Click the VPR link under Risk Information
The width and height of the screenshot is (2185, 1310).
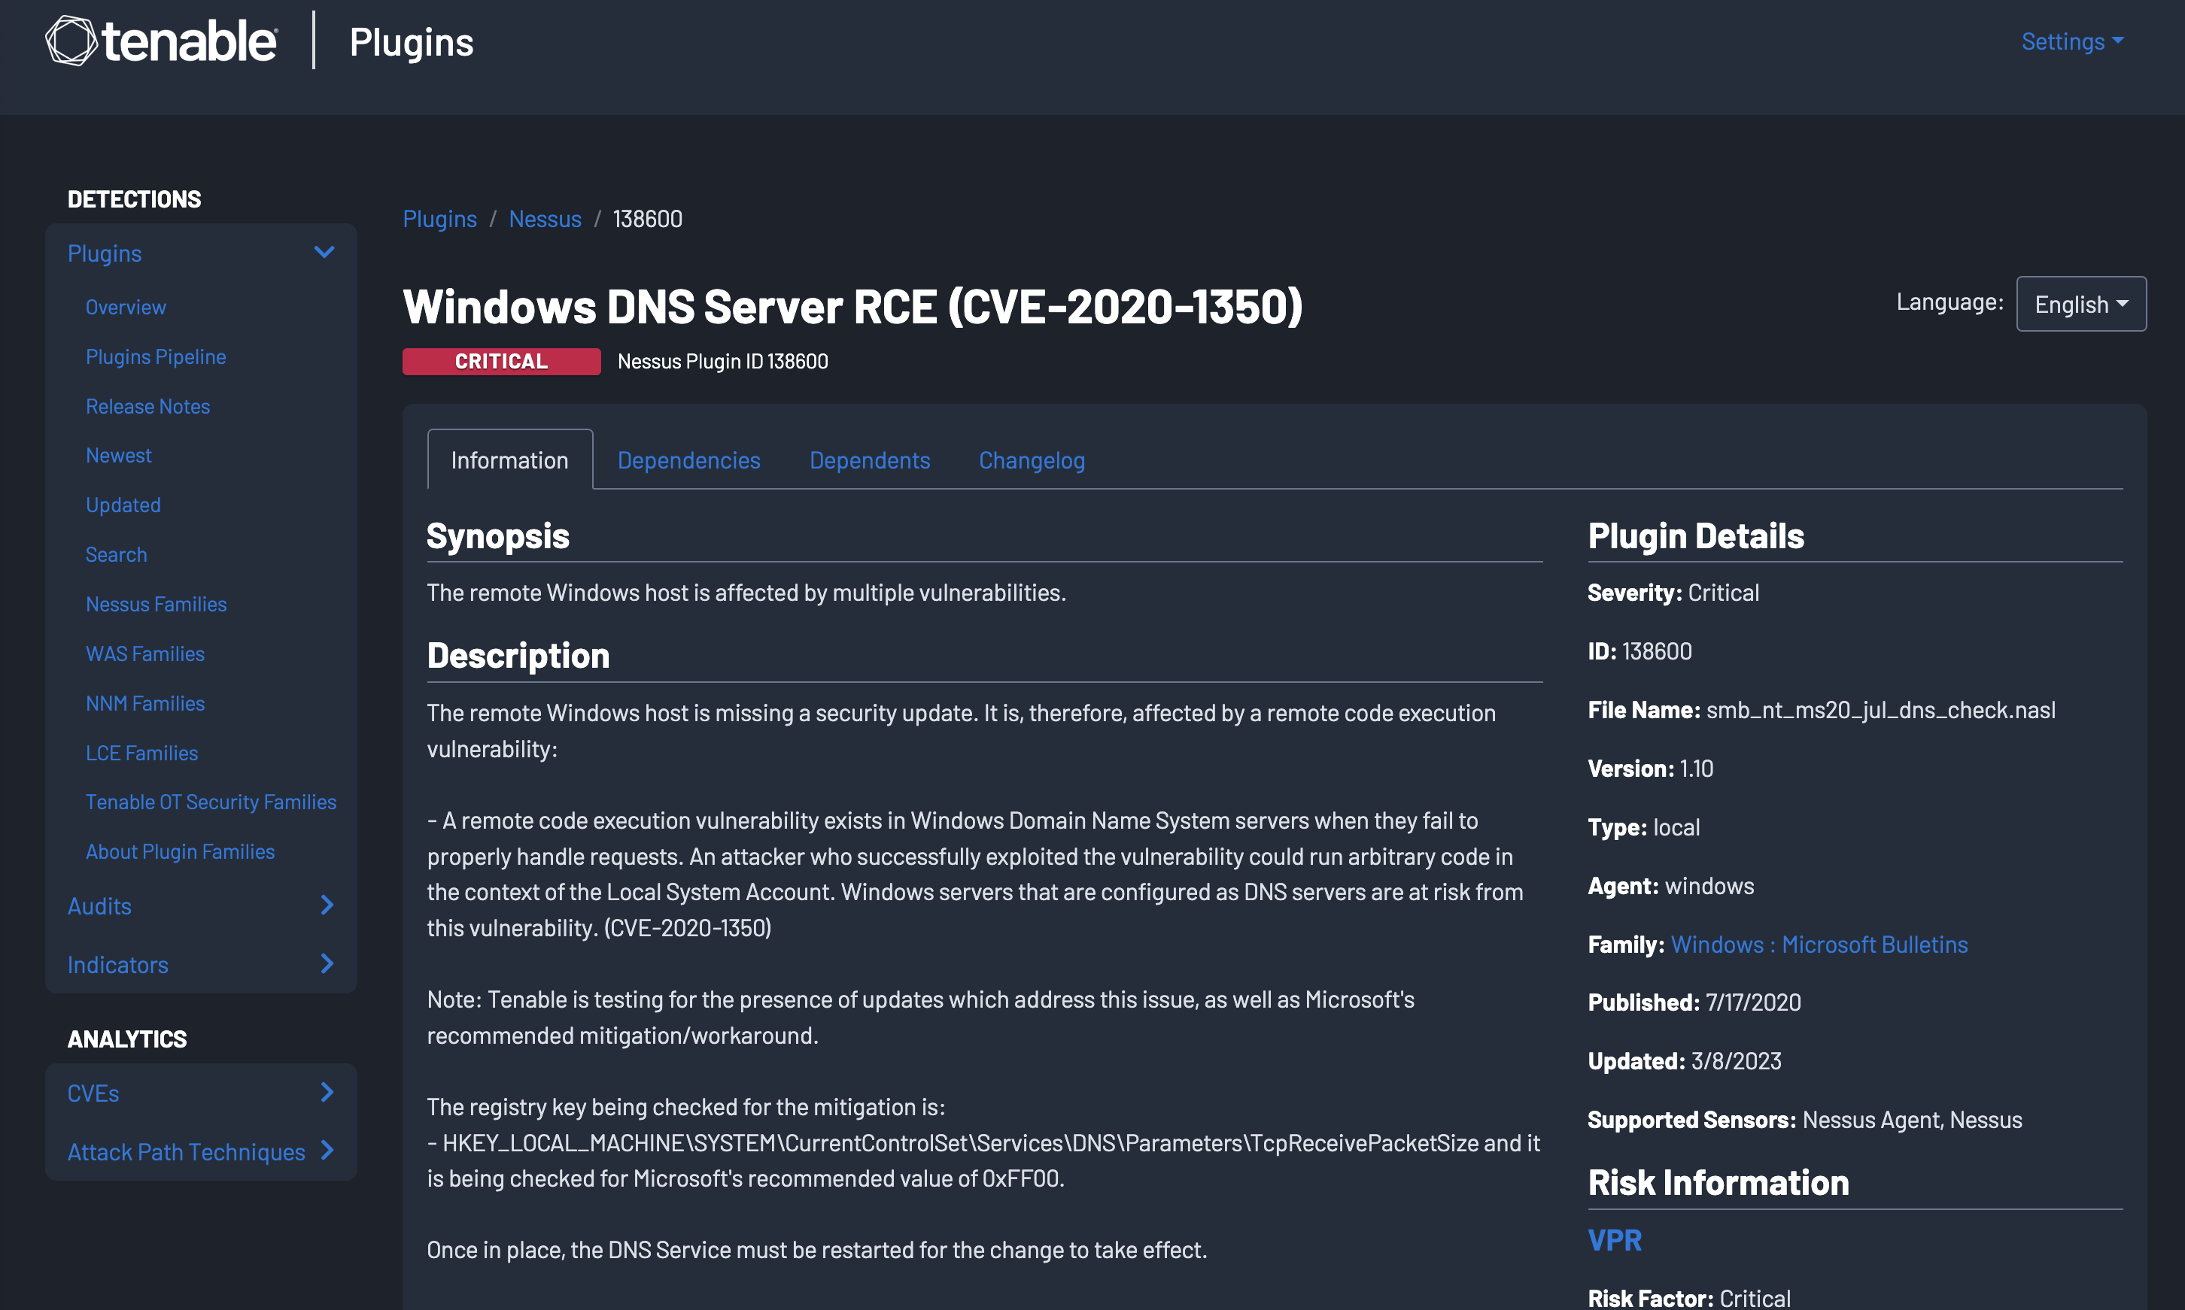click(x=1614, y=1239)
